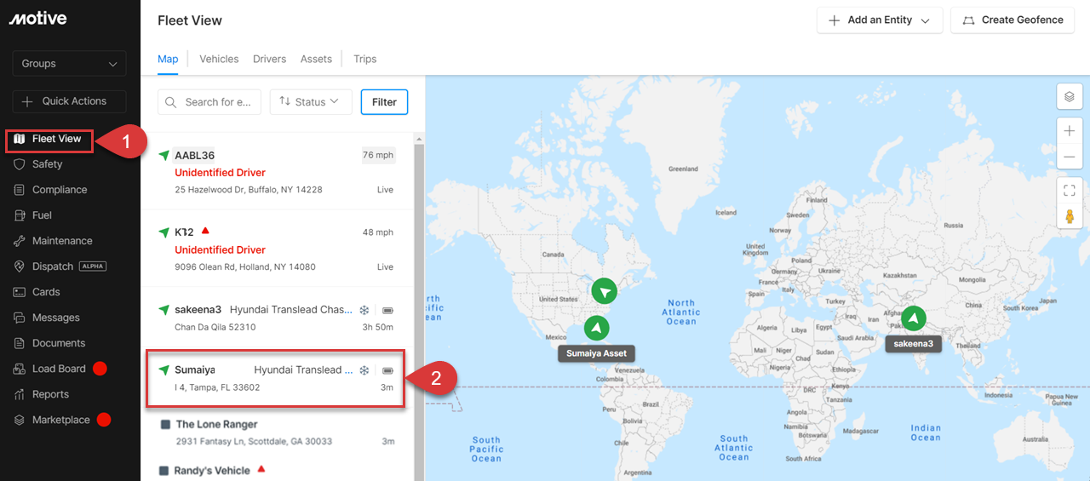Viewport: 1090px width, 481px height.
Task: Open the Sumaiya asset entry
Action: tap(276, 378)
